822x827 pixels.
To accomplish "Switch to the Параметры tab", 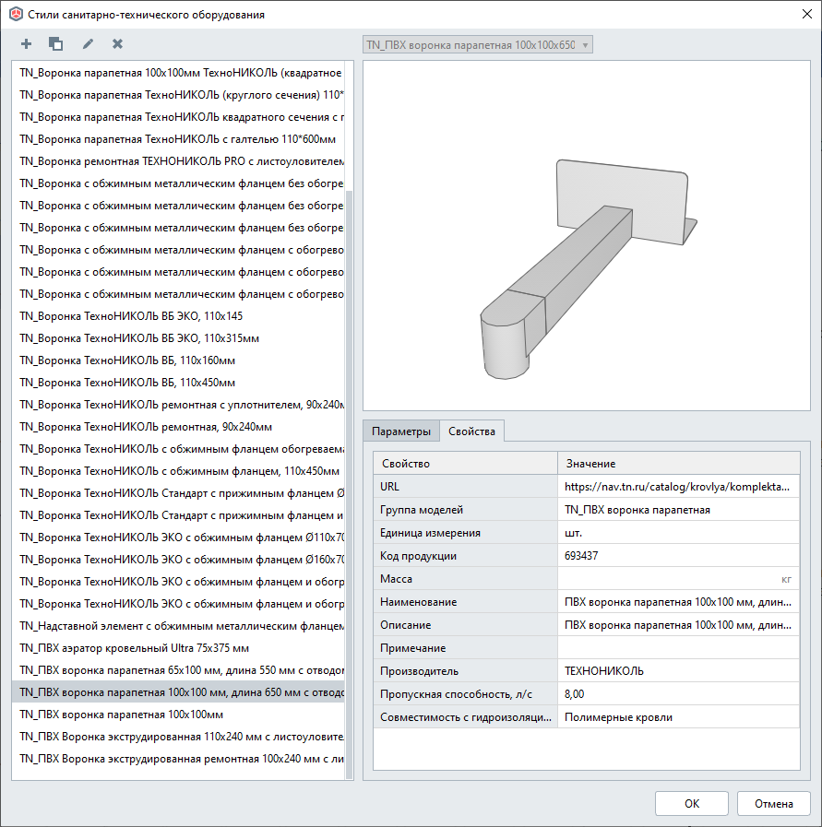I will point(401,431).
